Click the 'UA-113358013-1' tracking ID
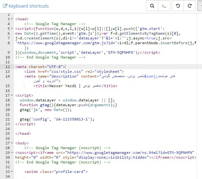202x179 pixels. point(72,119)
